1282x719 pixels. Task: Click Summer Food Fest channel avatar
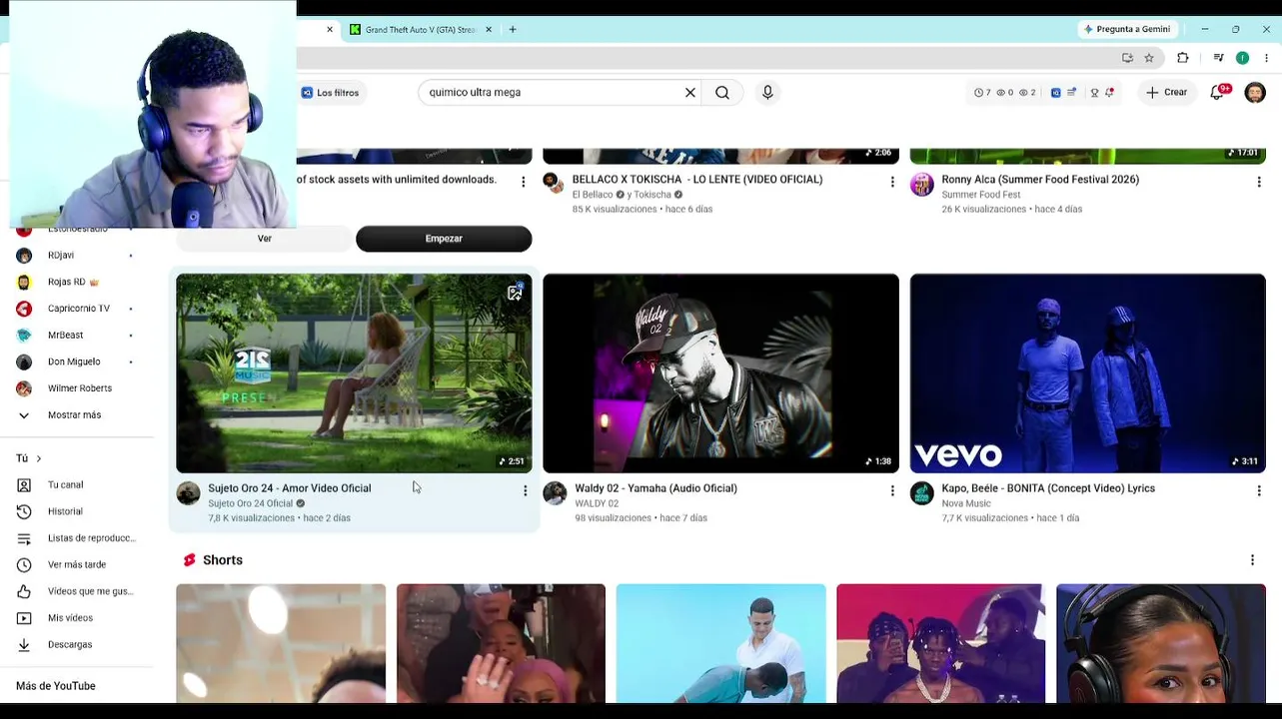click(x=922, y=185)
